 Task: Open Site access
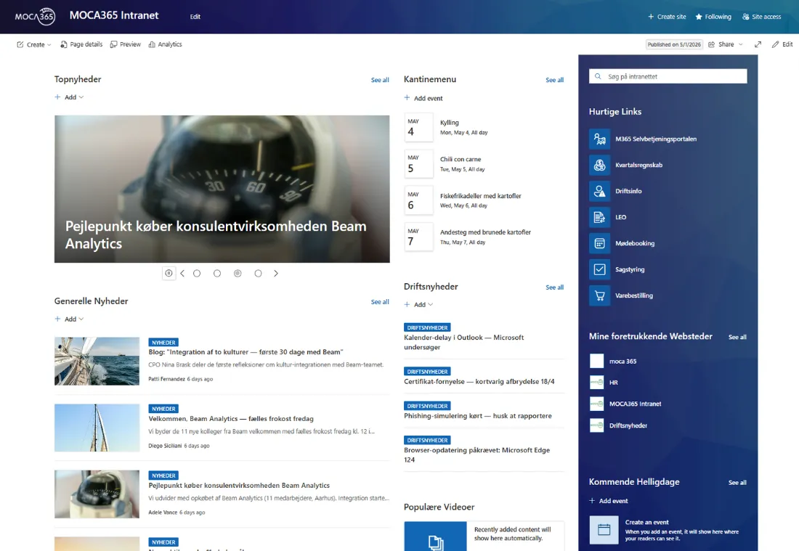pyautogui.click(x=762, y=17)
